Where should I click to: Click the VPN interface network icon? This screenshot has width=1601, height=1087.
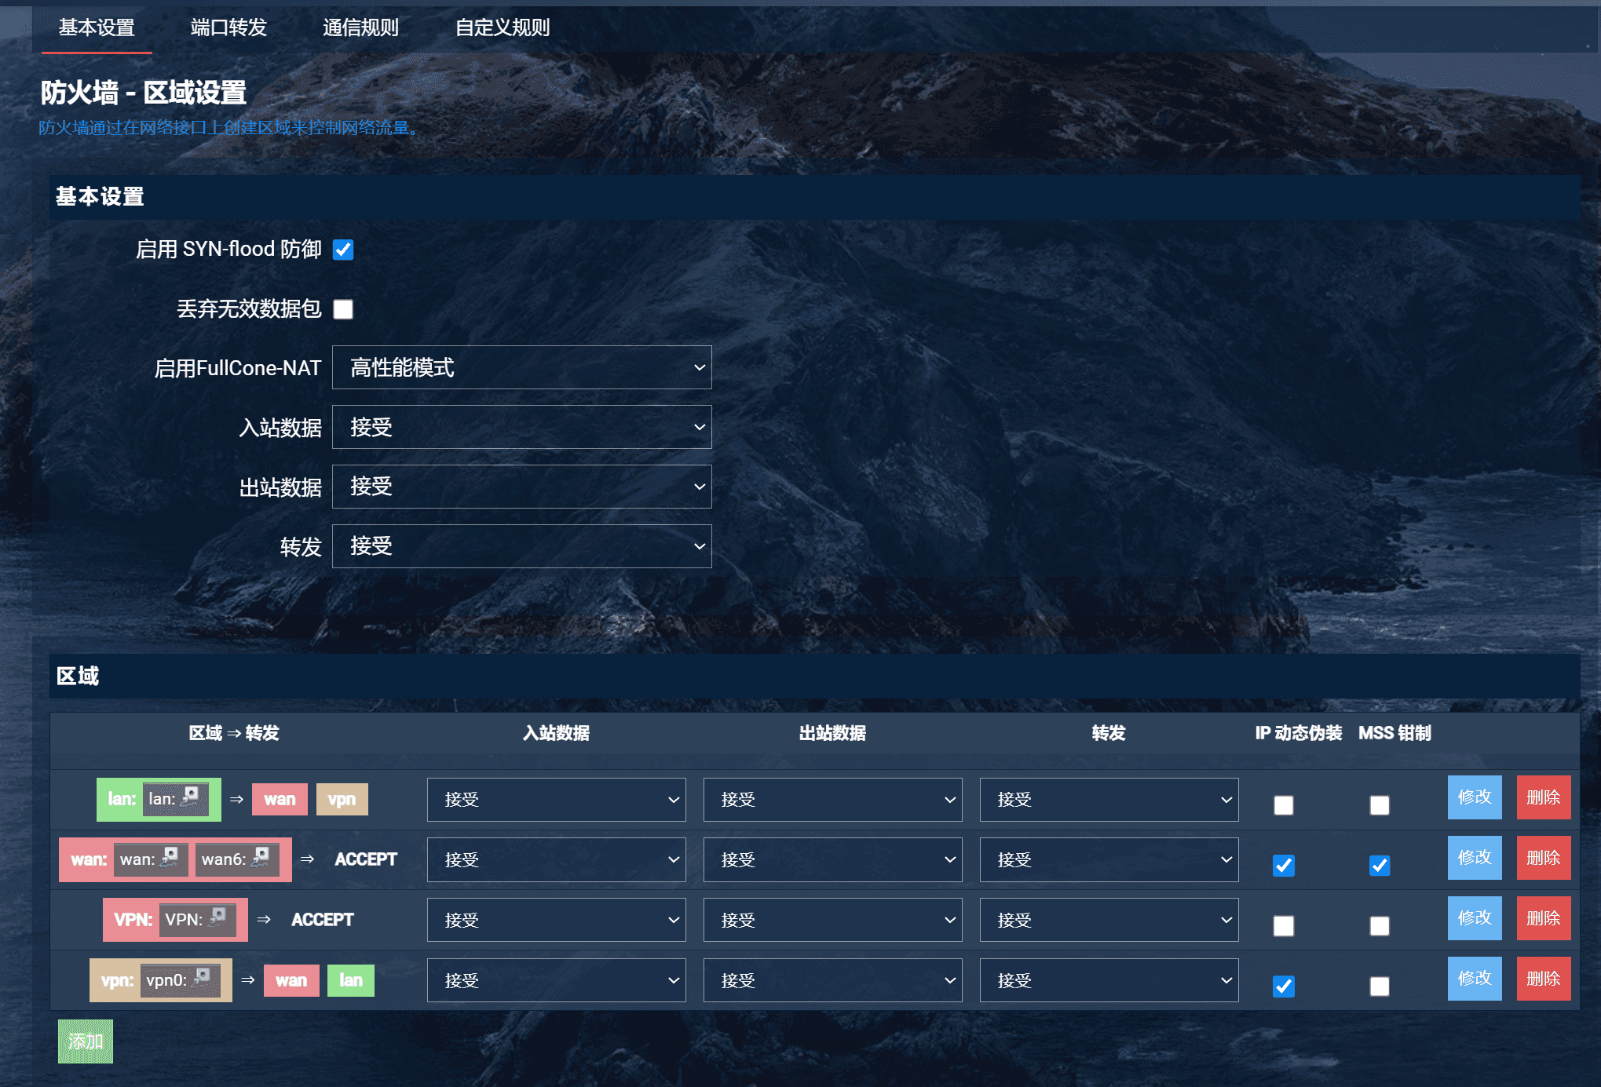(x=218, y=918)
